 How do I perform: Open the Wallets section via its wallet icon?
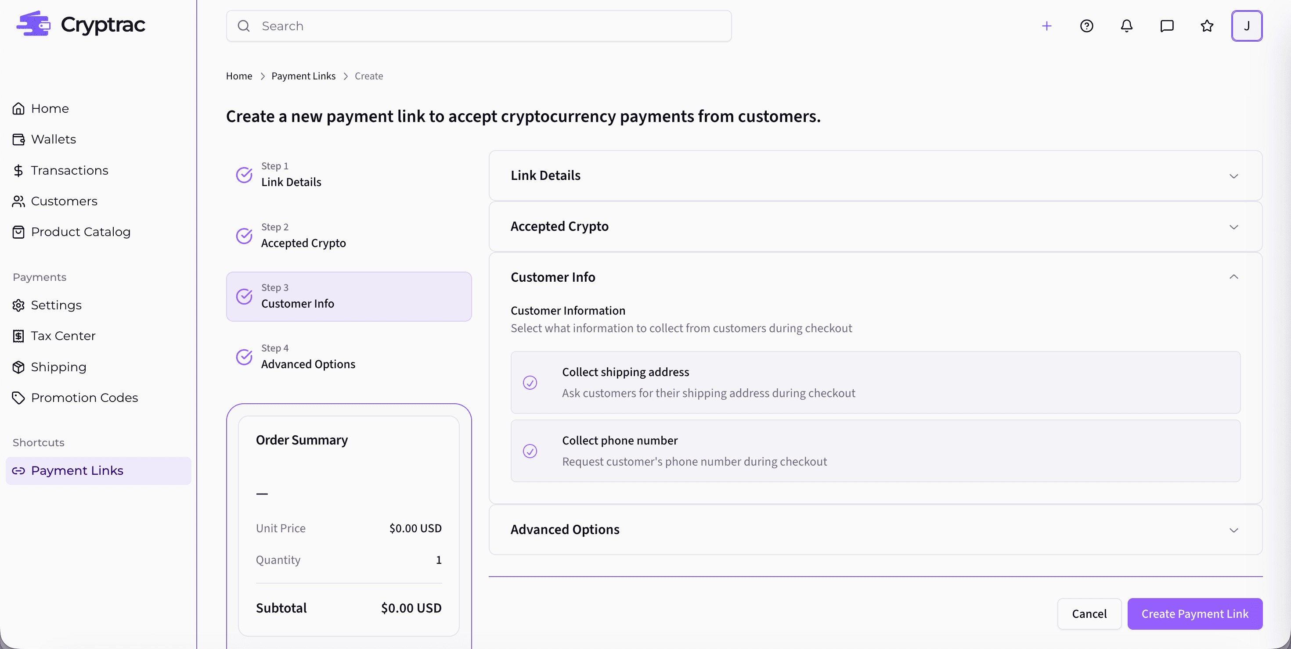[x=18, y=139]
